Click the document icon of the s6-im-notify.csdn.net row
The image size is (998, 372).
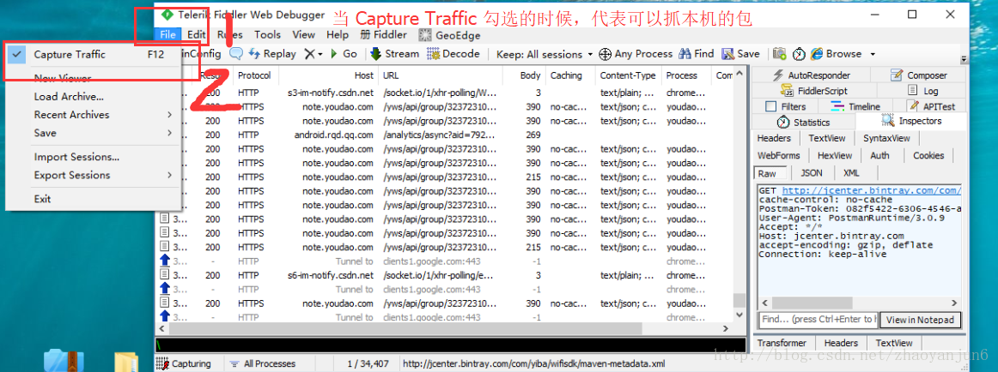164,275
